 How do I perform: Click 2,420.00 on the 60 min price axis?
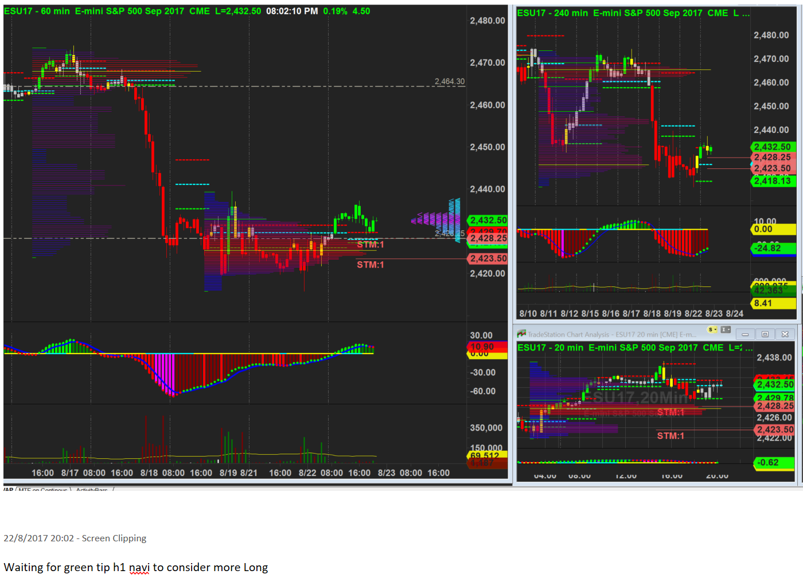(488, 274)
